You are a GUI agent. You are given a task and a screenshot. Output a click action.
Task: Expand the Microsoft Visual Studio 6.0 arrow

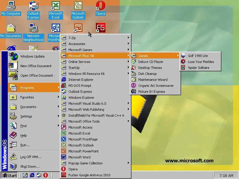128,103
